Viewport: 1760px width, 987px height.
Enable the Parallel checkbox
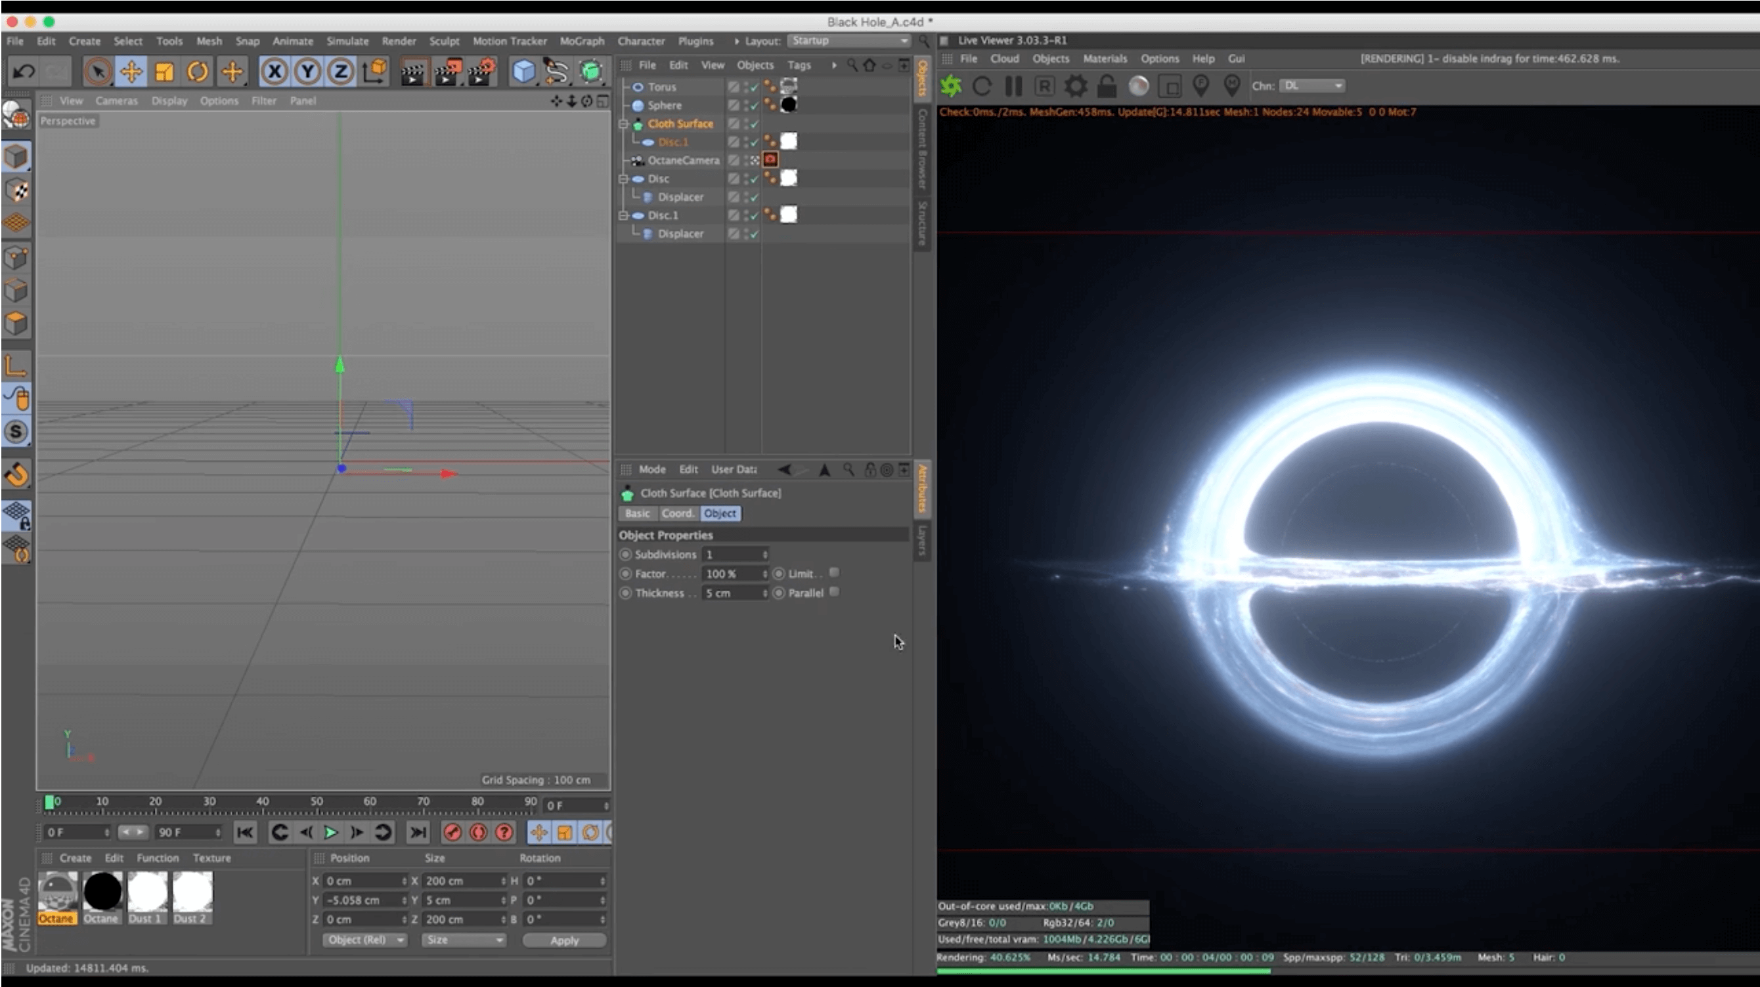coord(834,592)
